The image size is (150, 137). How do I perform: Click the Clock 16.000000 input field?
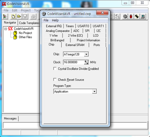(74, 62)
